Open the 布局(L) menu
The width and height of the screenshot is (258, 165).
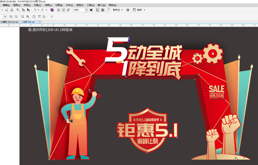27,5
